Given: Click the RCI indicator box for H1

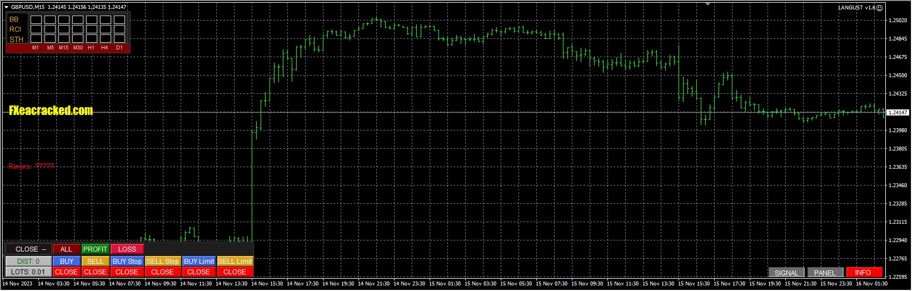Looking at the screenshot, I should click(92, 29).
